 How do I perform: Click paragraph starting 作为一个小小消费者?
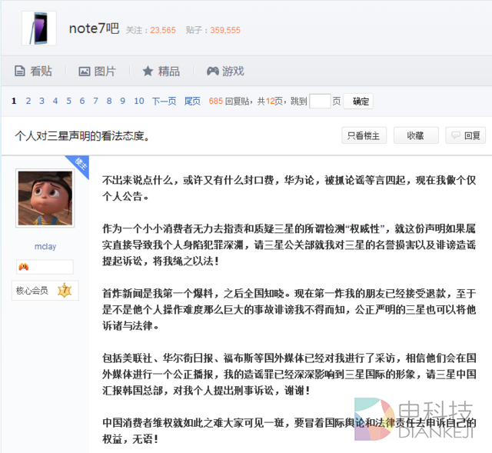(289, 245)
